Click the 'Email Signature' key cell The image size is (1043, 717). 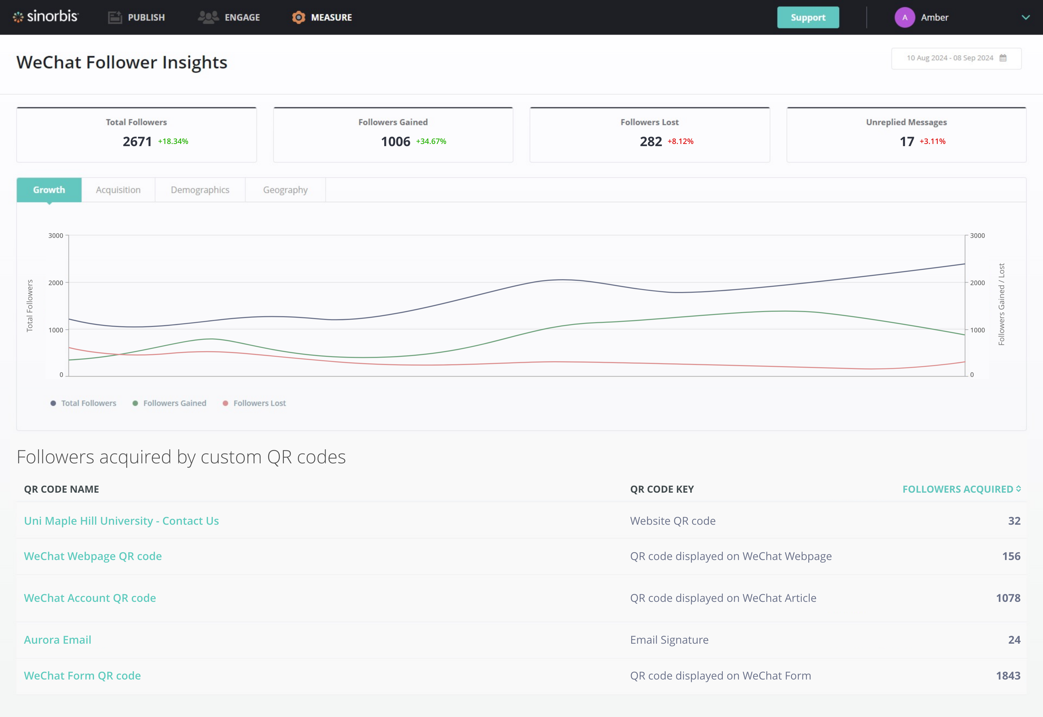(669, 640)
